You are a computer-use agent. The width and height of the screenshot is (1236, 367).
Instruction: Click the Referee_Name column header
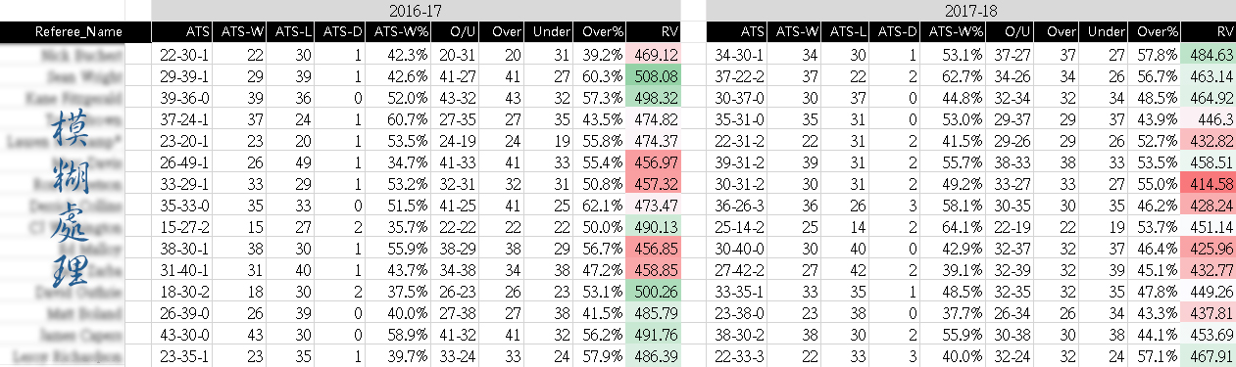(x=76, y=32)
